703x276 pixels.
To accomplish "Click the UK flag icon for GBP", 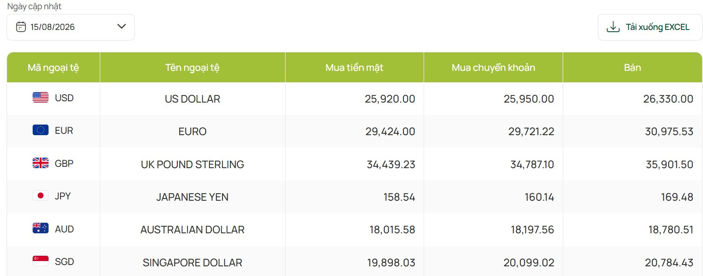I will pyautogui.click(x=41, y=163).
